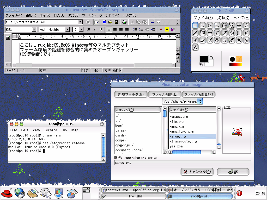Screen dimensions: 267x200
Task: Click GIMP background white color swatch
Action: (x=210, y=64)
